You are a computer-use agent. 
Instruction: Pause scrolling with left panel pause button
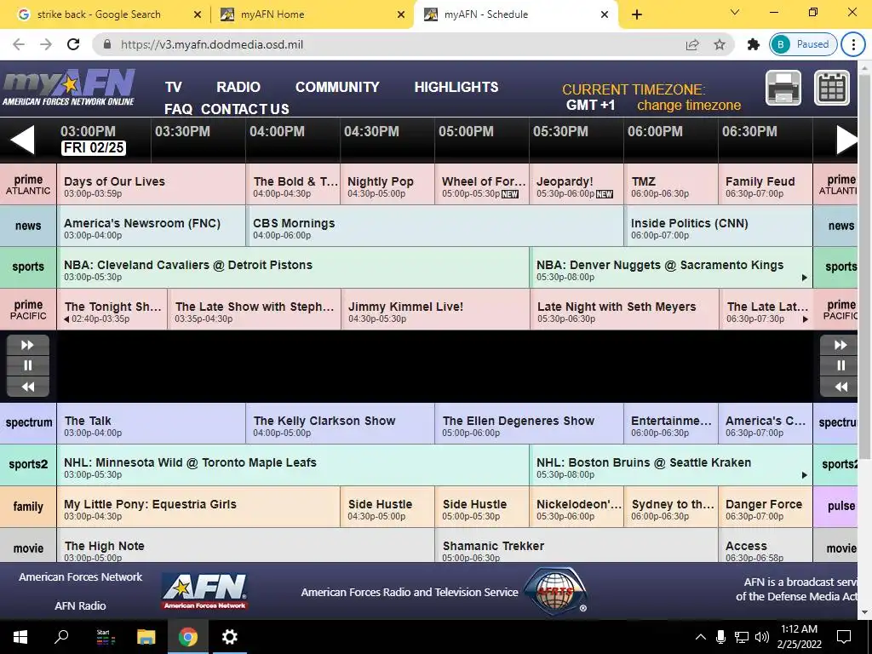click(x=28, y=365)
